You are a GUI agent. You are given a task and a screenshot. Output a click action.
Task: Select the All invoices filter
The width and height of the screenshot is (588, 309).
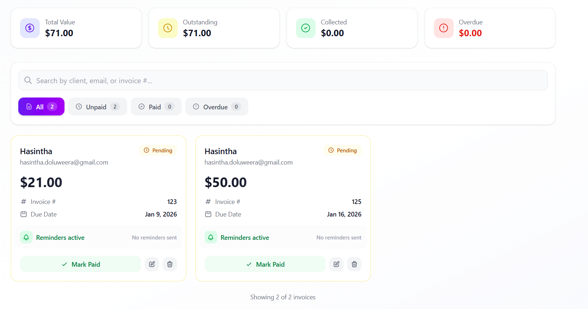tap(41, 106)
